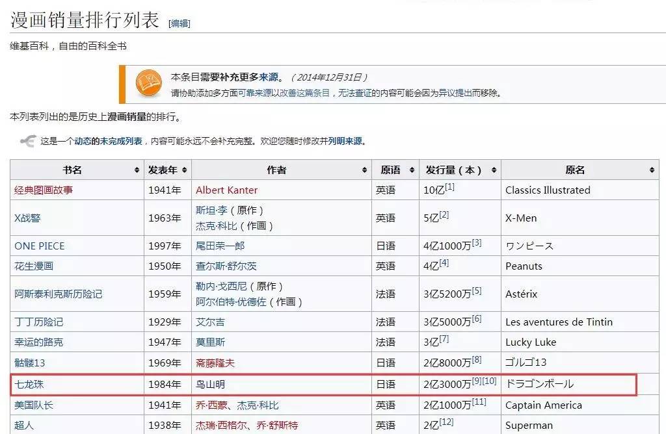This screenshot has width=666, height=434.
Task: Open author link 乔·西蒙、杰克·科比
Action: [x=237, y=405]
